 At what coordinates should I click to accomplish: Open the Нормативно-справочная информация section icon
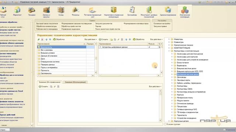114,12
